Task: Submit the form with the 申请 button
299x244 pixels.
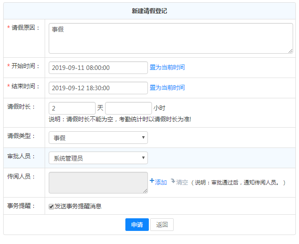Action: pyautogui.click(x=137, y=225)
